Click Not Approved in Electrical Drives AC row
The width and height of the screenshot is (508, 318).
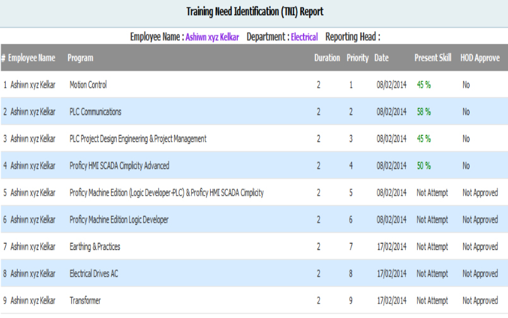[x=480, y=274]
